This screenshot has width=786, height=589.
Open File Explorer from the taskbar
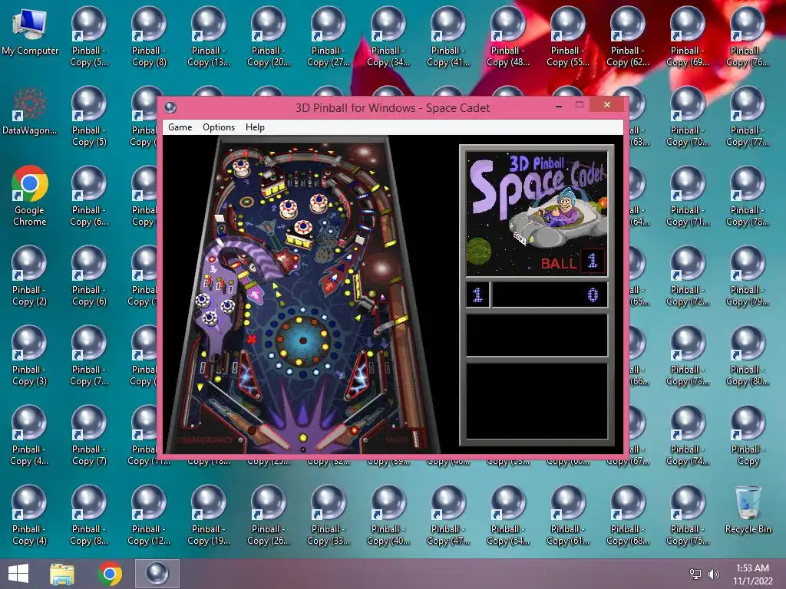pyautogui.click(x=62, y=574)
